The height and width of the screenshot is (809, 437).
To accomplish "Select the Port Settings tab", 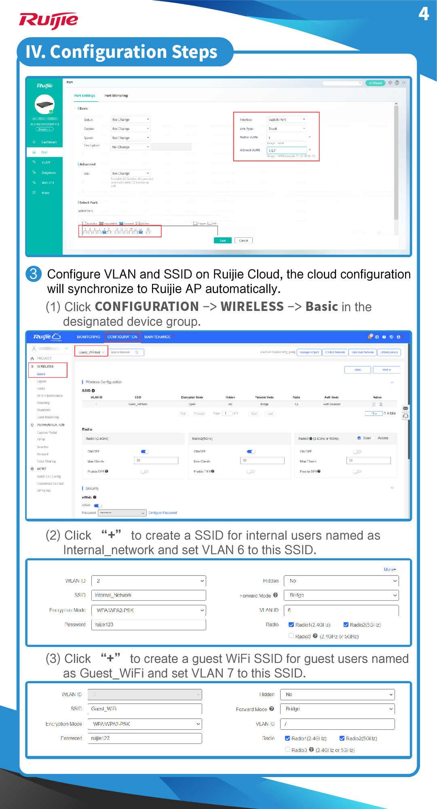I will pos(84,96).
